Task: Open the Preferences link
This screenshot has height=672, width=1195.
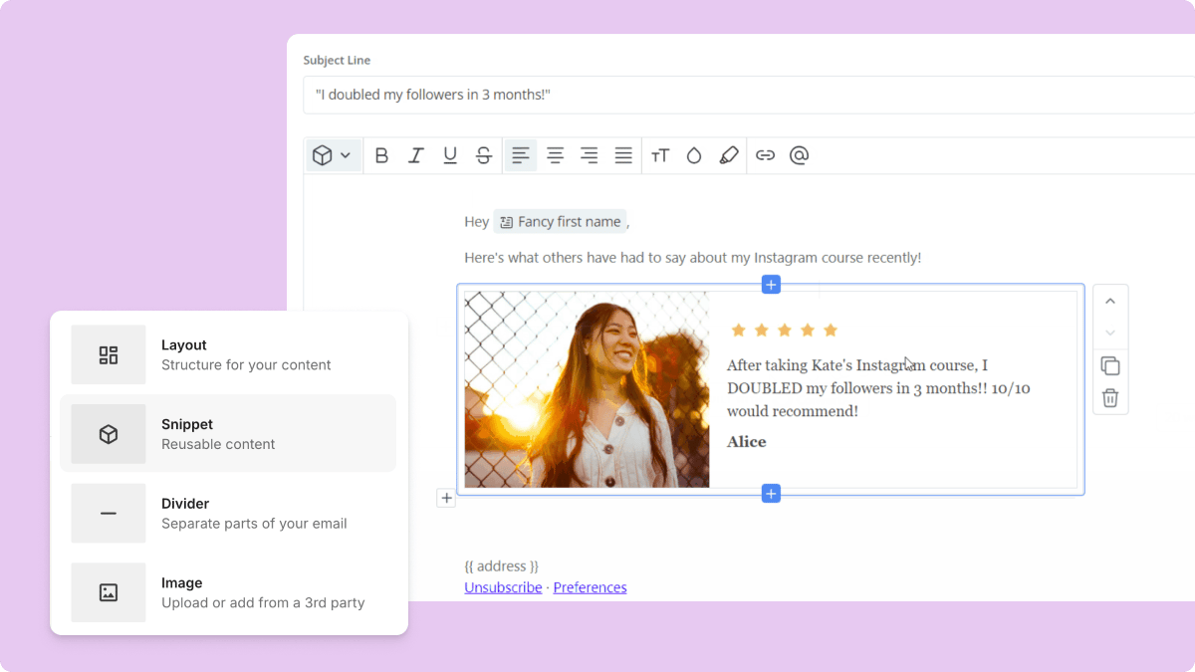Action: [x=590, y=587]
